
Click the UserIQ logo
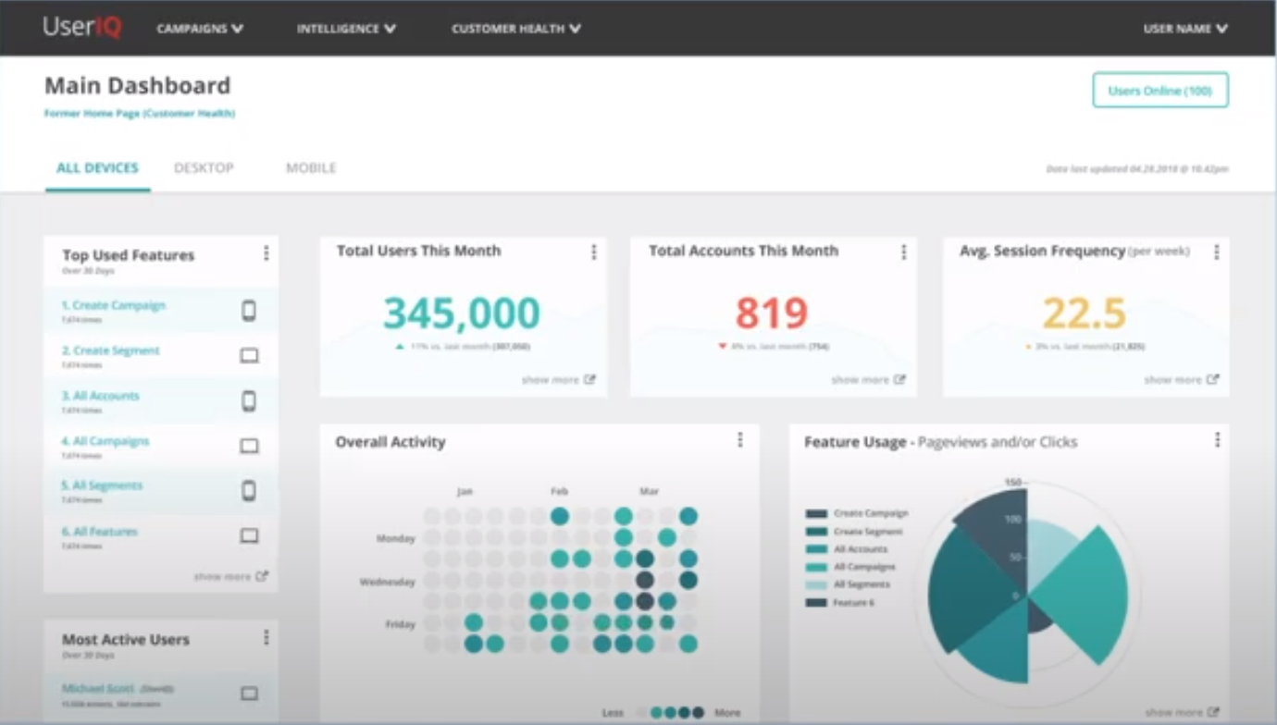point(83,28)
